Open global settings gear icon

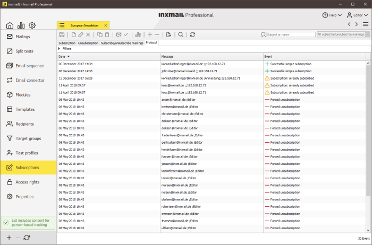pos(32,25)
